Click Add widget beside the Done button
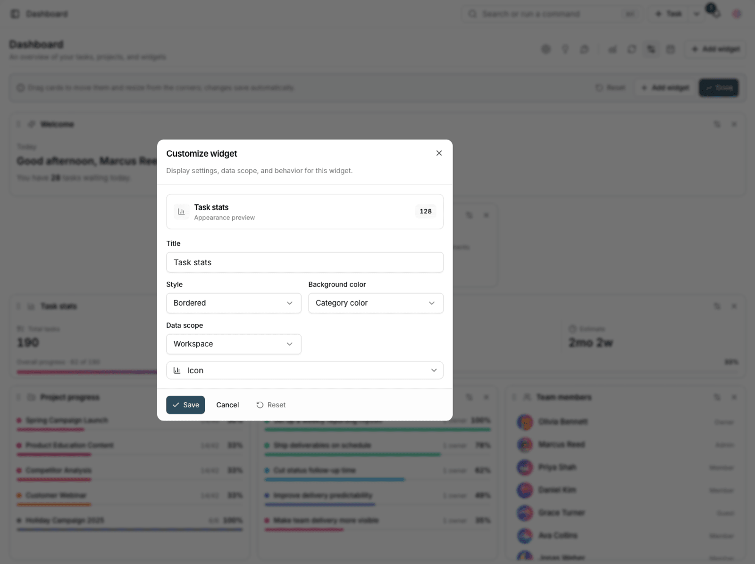The image size is (755, 564). (x=665, y=88)
